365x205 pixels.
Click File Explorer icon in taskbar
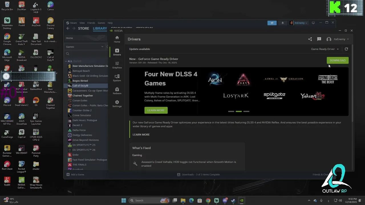pyautogui.click(x=183, y=200)
